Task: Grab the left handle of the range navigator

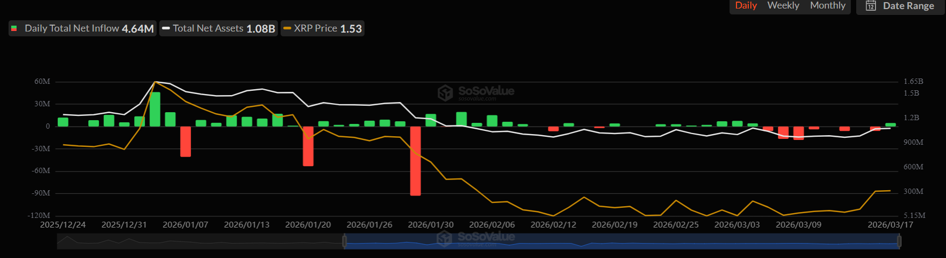Action: pos(344,242)
